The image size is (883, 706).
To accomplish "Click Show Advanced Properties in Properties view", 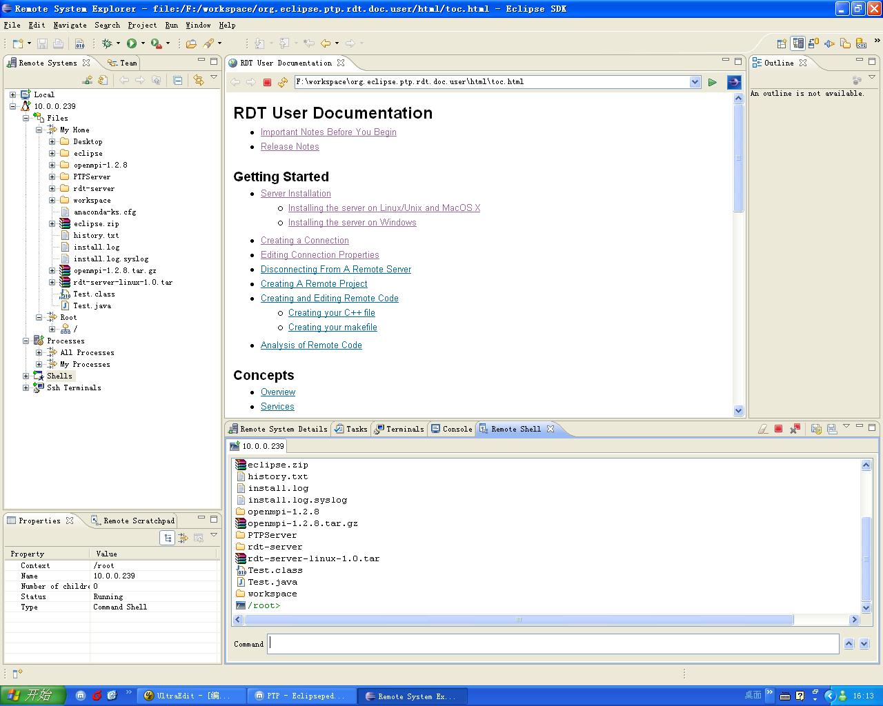I will 183,538.
